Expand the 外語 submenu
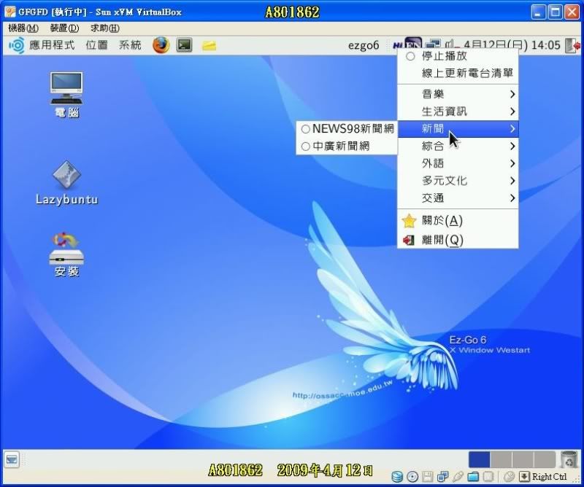584x487 pixels. [x=458, y=163]
